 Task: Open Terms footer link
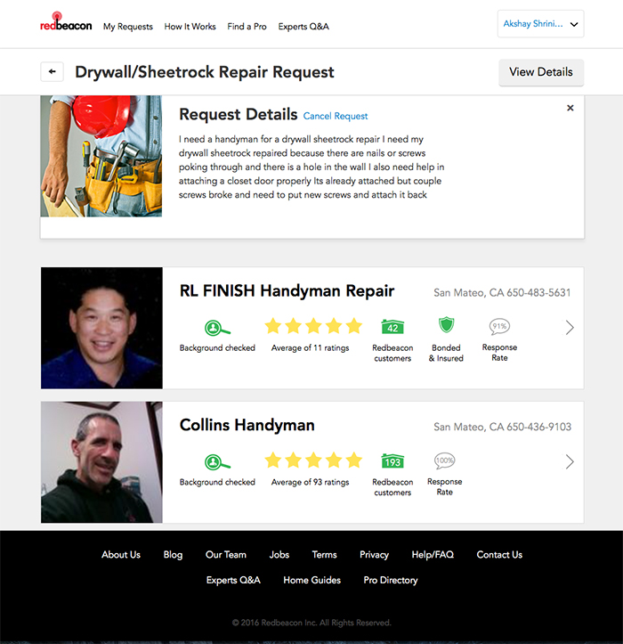pyautogui.click(x=324, y=554)
